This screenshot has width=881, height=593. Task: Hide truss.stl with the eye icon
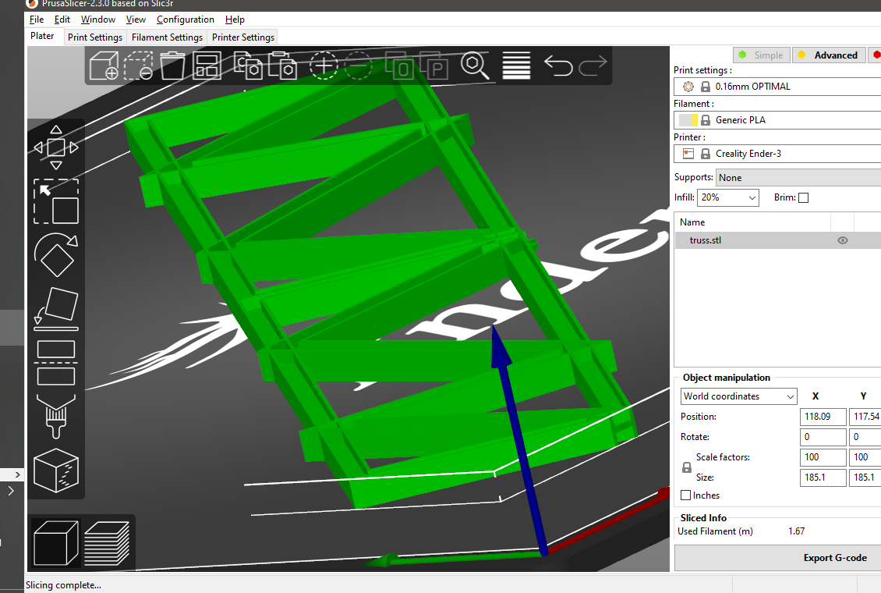tap(842, 240)
